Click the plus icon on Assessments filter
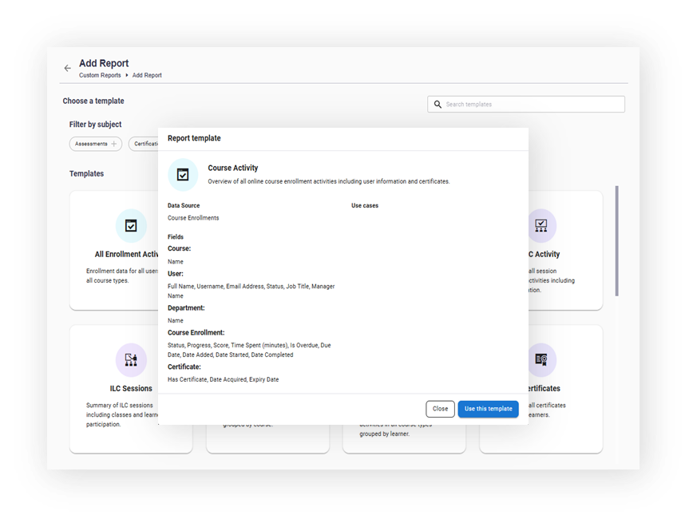 tap(114, 144)
